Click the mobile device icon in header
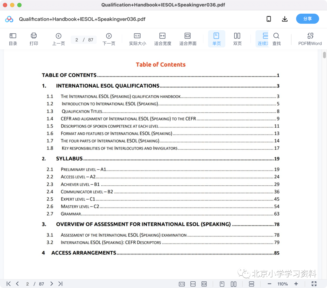Screen dimensions: 327x288 tap(269, 19)
